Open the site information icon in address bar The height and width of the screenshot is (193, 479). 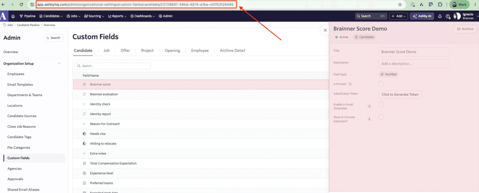(32, 5)
